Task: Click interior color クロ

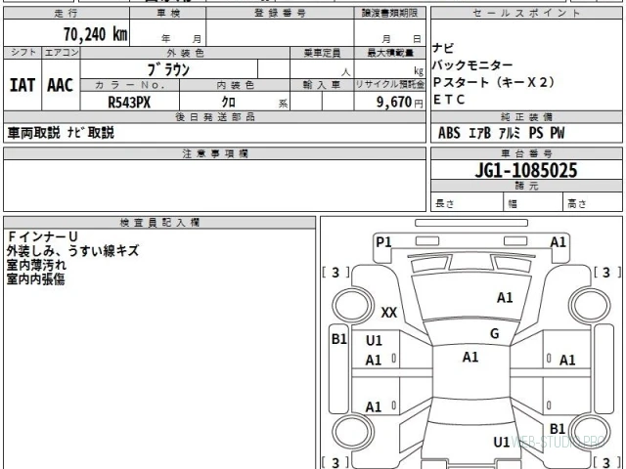Action: (x=228, y=102)
